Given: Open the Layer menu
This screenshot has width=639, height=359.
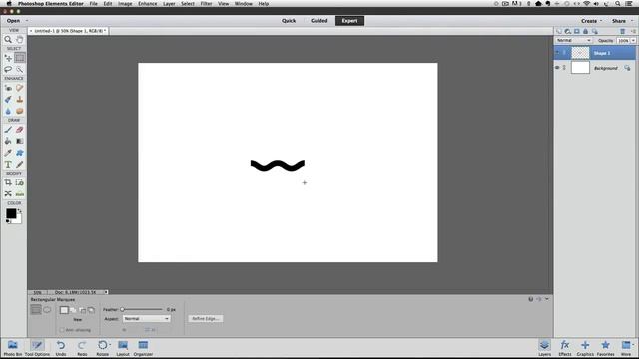Looking at the screenshot, I should pyautogui.click(x=169, y=4).
